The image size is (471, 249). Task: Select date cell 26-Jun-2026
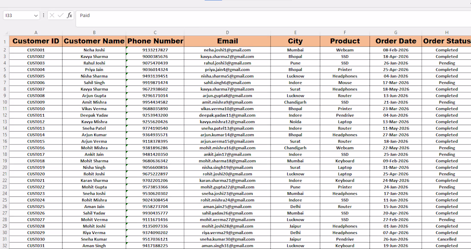[x=396, y=239]
